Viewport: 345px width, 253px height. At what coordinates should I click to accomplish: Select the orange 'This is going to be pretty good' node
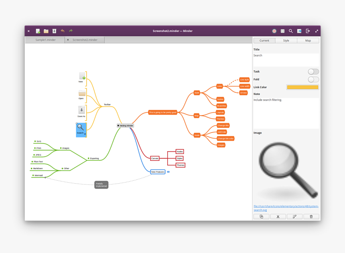[x=162, y=112]
